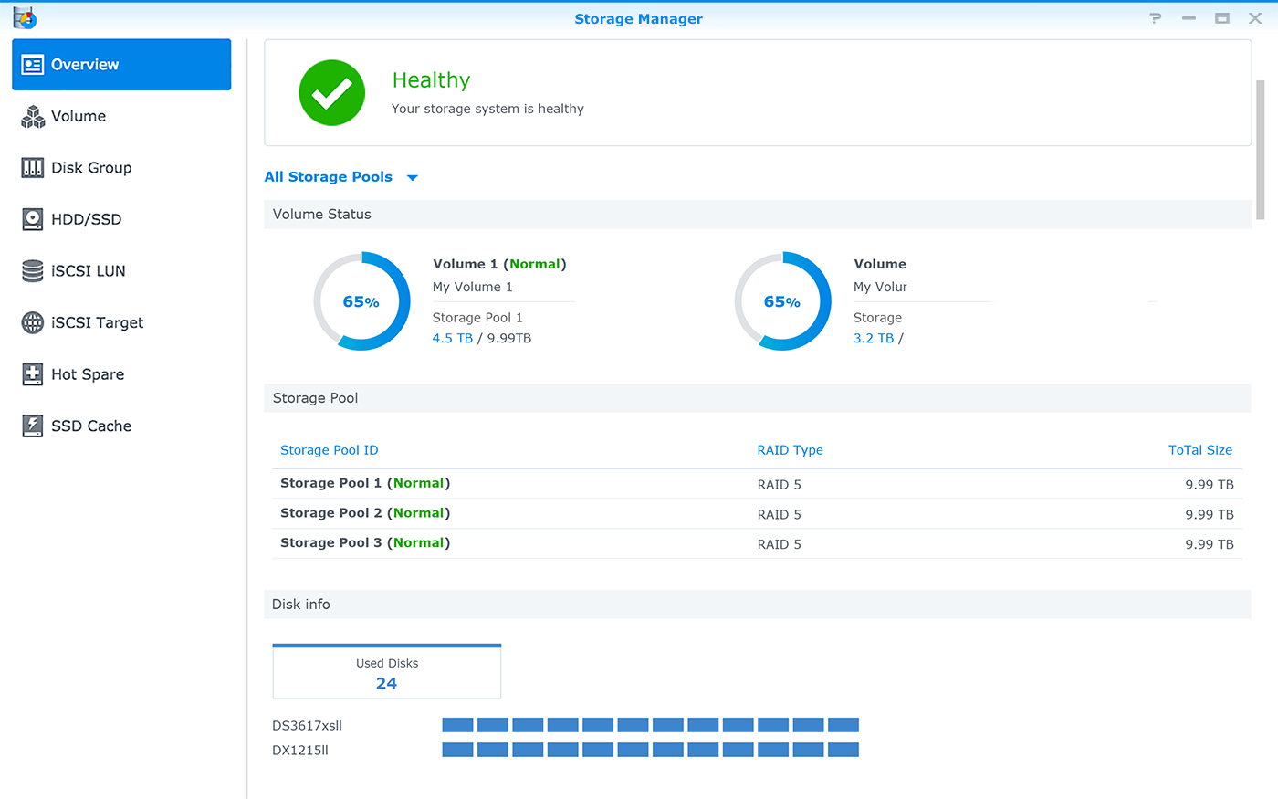Open the HDD/SSD panel icon
The width and height of the screenshot is (1278, 799).
[32, 219]
